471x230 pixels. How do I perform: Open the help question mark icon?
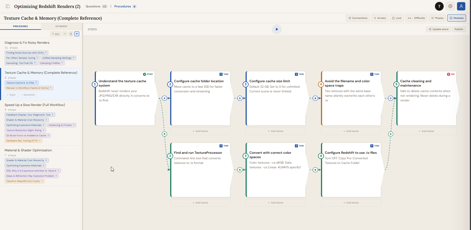point(439,6)
